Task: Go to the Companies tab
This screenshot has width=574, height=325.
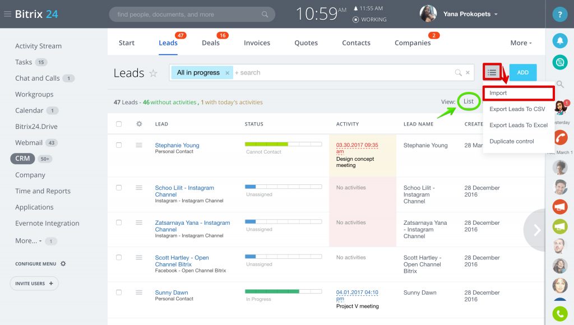Action: [413, 43]
